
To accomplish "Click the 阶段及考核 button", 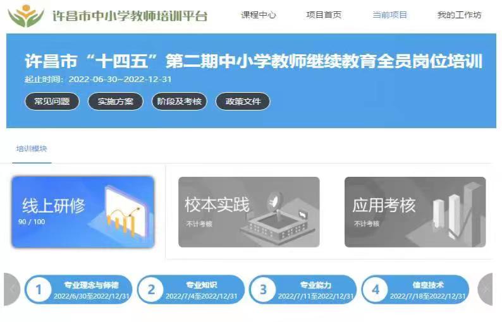I will (180, 102).
